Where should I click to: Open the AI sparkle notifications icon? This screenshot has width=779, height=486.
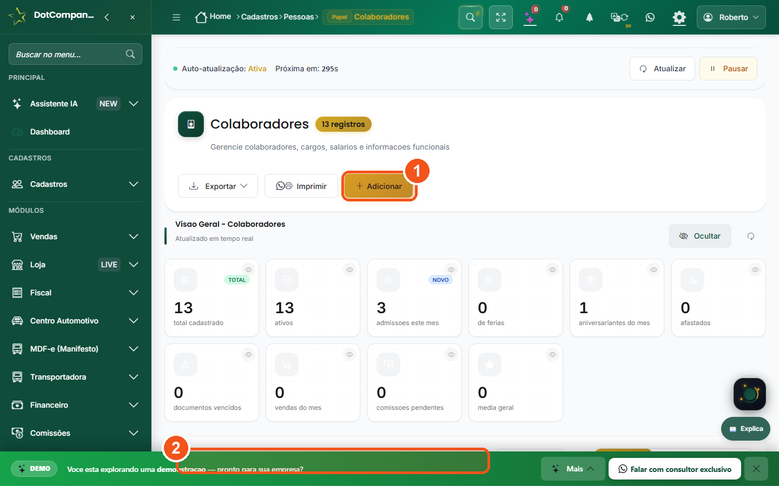point(530,17)
